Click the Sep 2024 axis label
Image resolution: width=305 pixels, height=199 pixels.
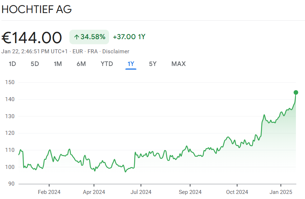190,192
